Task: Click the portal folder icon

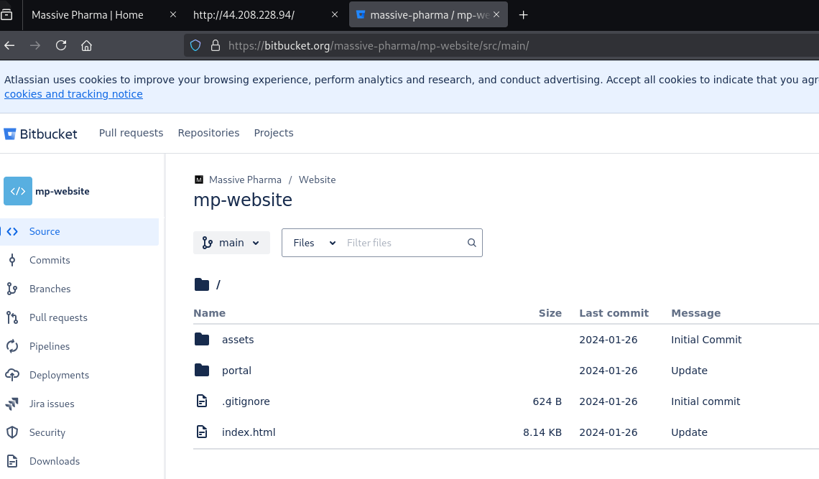Action: pos(202,371)
